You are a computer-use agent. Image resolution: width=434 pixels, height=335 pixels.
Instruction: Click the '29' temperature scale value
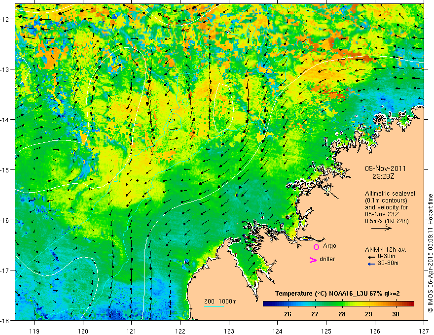click(x=369, y=314)
